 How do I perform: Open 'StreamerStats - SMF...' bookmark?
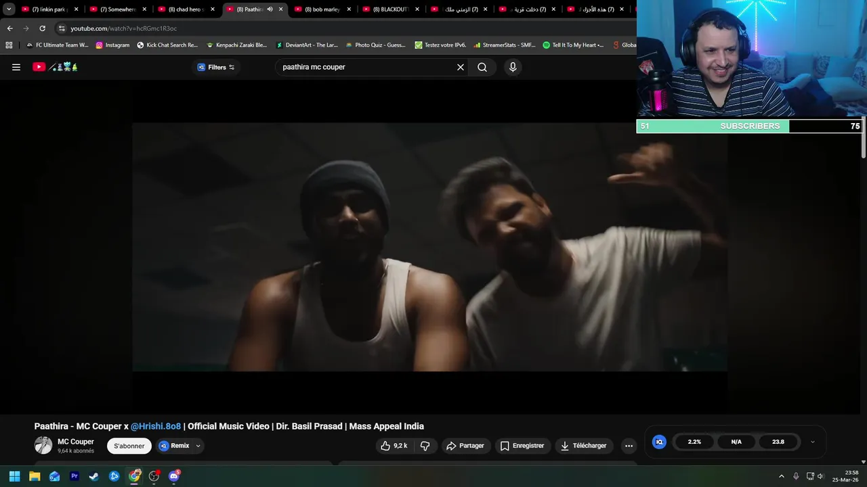[x=505, y=45]
